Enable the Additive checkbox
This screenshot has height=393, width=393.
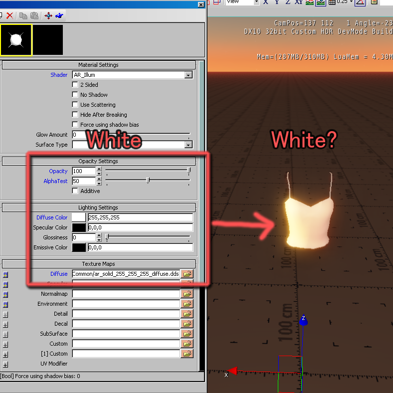[x=75, y=191]
